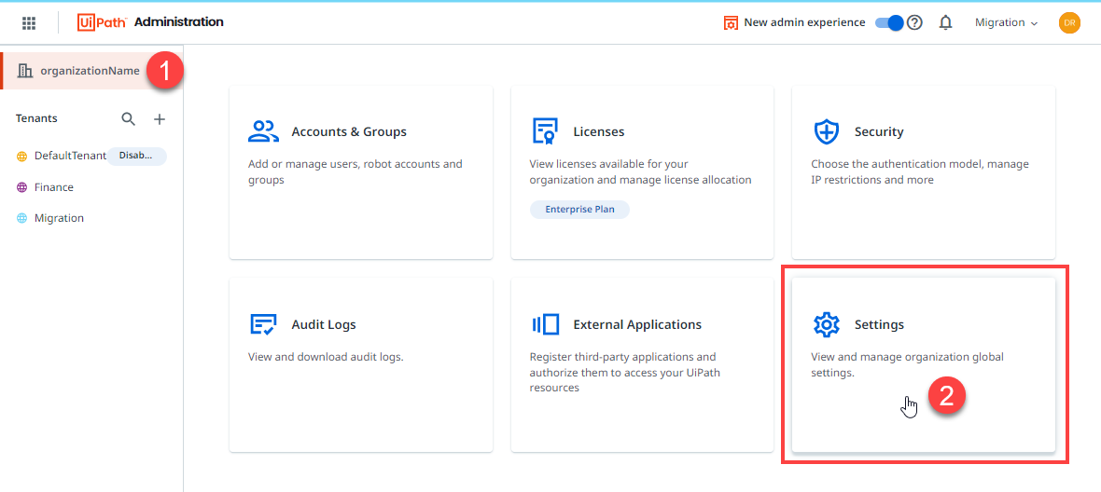The image size is (1101, 492).
Task: Click the Audit Logs checklist icon
Action: click(264, 324)
